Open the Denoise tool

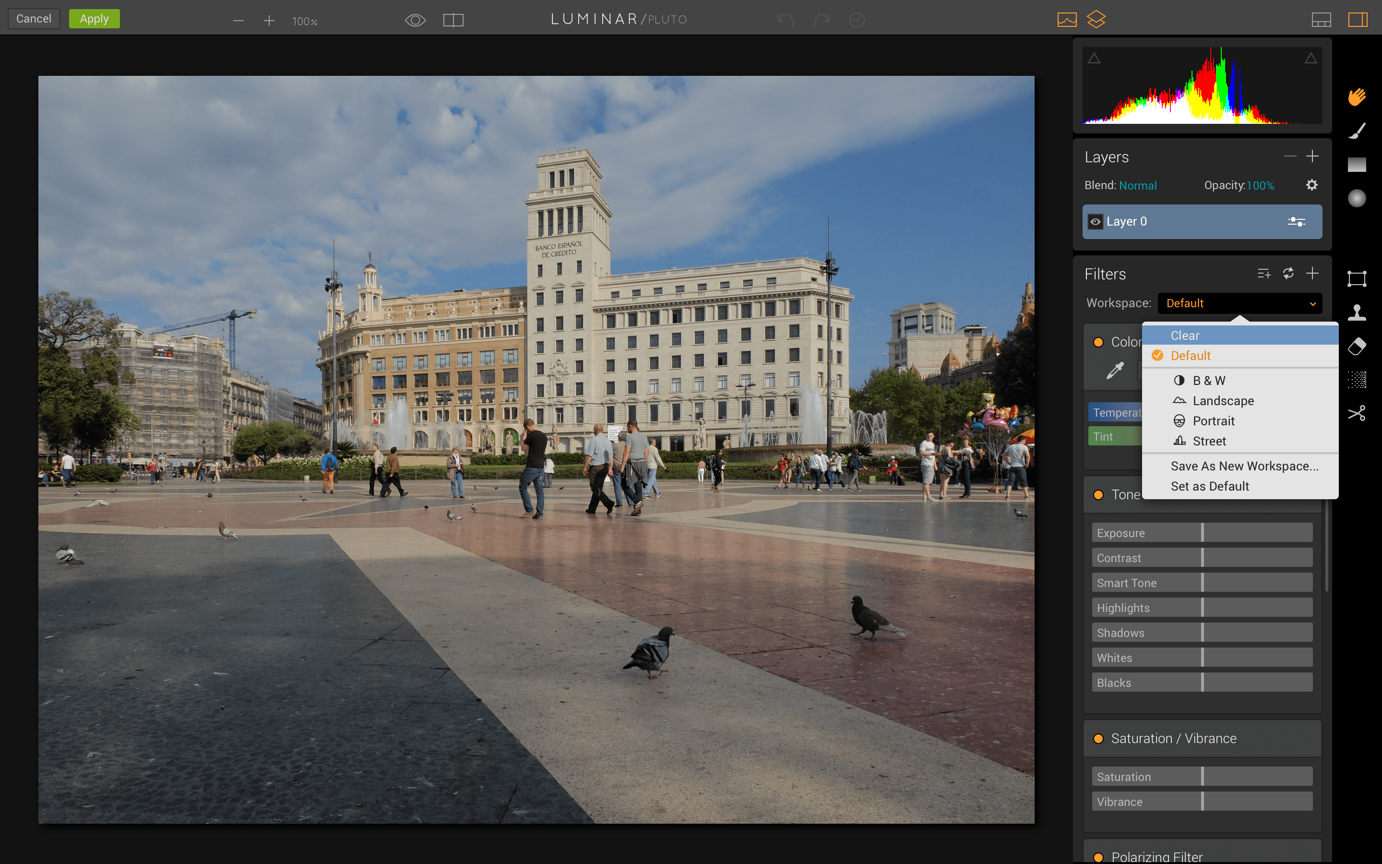1356,379
